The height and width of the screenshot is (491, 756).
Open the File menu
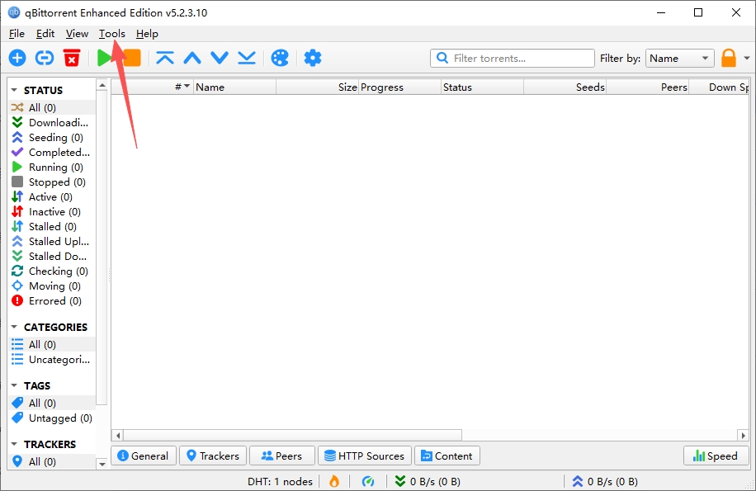coord(17,34)
